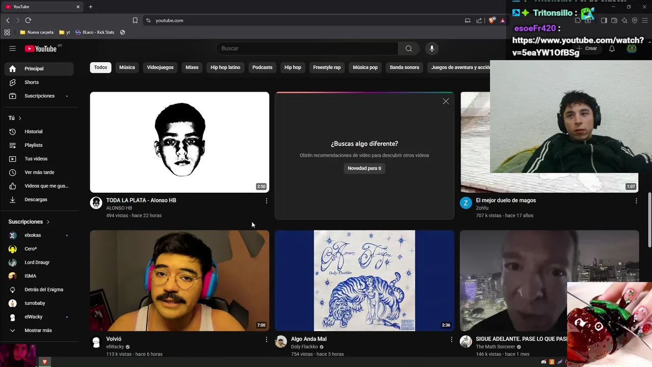Open options for Volvió video

(x=266, y=339)
